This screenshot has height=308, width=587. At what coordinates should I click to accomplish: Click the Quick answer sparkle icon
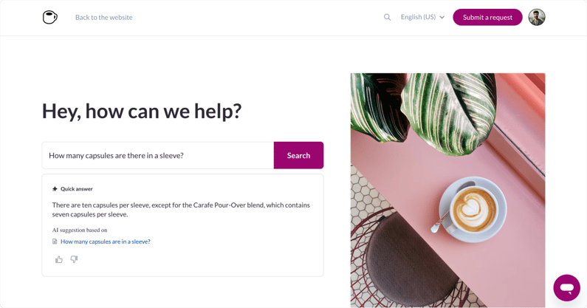[x=55, y=189]
